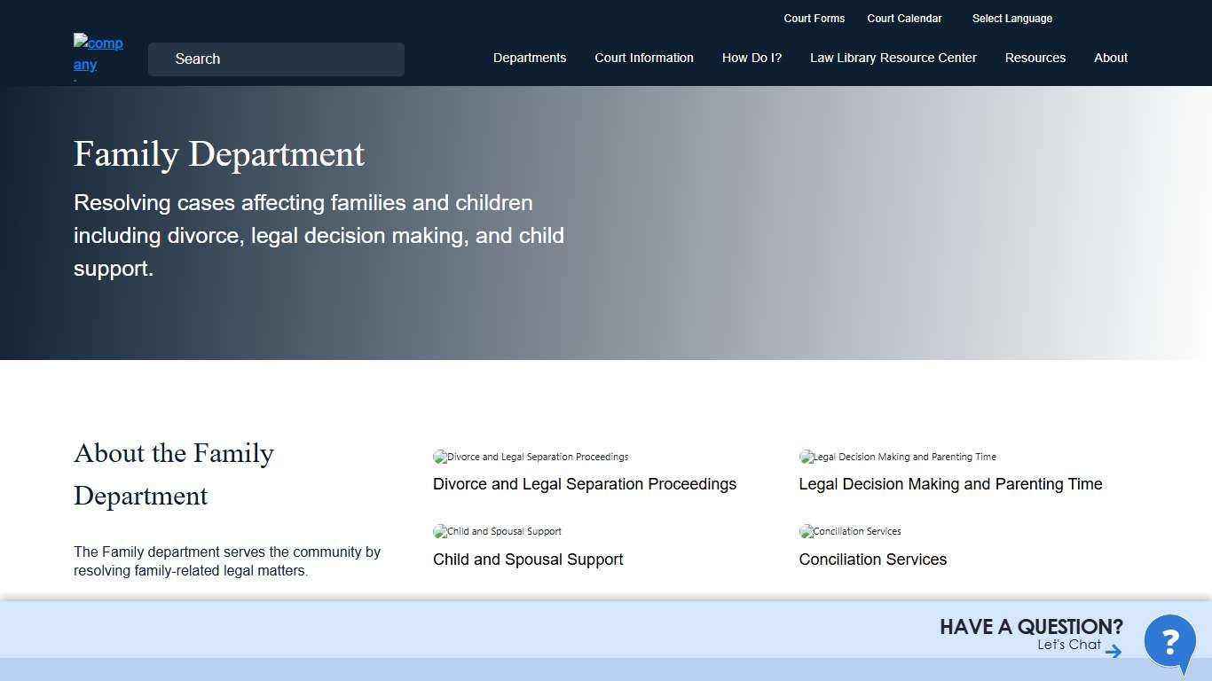Viewport: 1212px width, 681px height.
Task: Click inside the Search field
Action: pos(276,59)
